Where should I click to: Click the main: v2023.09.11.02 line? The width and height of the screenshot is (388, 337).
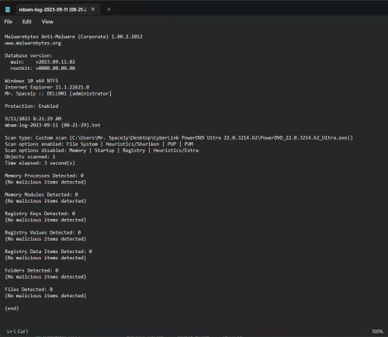point(43,62)
